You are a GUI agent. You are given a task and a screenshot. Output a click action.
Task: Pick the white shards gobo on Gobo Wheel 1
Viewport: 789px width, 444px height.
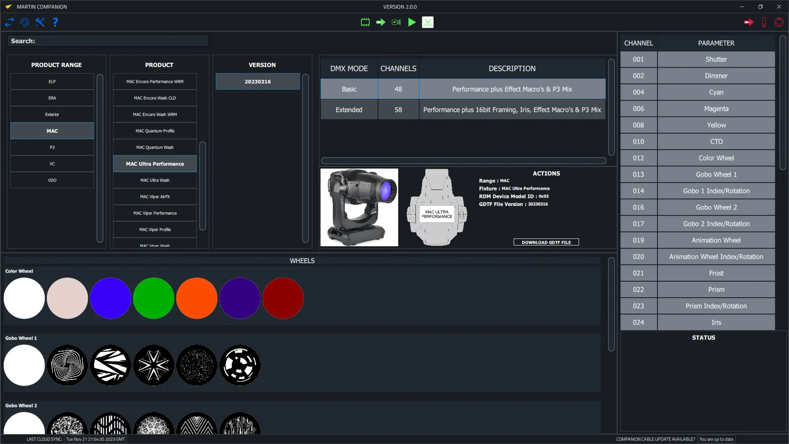pyautogui.click(x=111, y=365)
